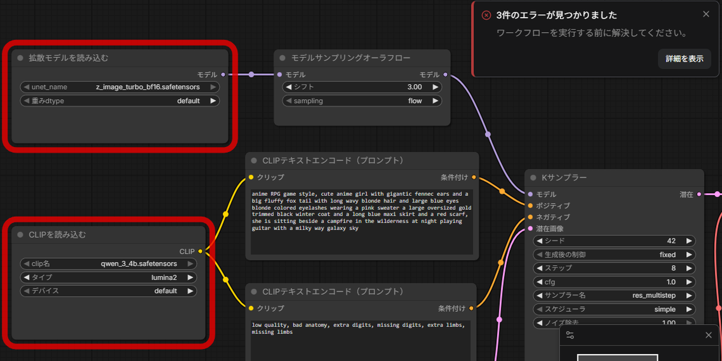722x361 pixels.
Task: Click the negative prompt text area
Action: click(360, 340)
